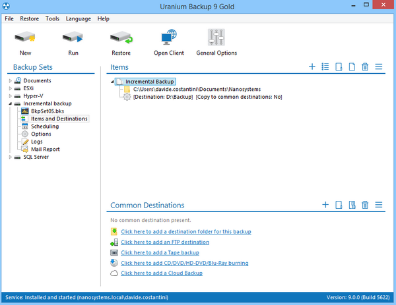396x305 pixels.
Task: Click link to add a Tape backup
Action: [160, 252]
